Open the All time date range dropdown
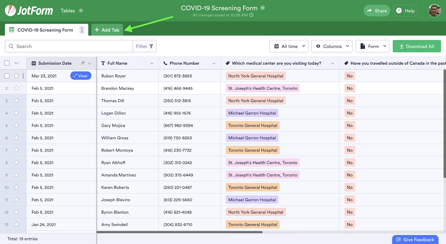446x244 pixels. coord(289,46)
